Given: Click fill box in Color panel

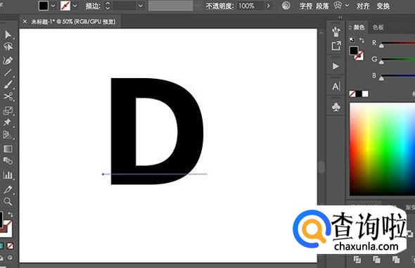Looking at the screenshot, I should click(354, 50).
